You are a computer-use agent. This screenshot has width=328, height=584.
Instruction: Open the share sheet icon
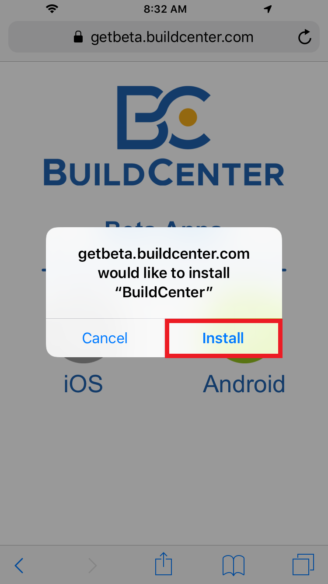tap(164, 564)
